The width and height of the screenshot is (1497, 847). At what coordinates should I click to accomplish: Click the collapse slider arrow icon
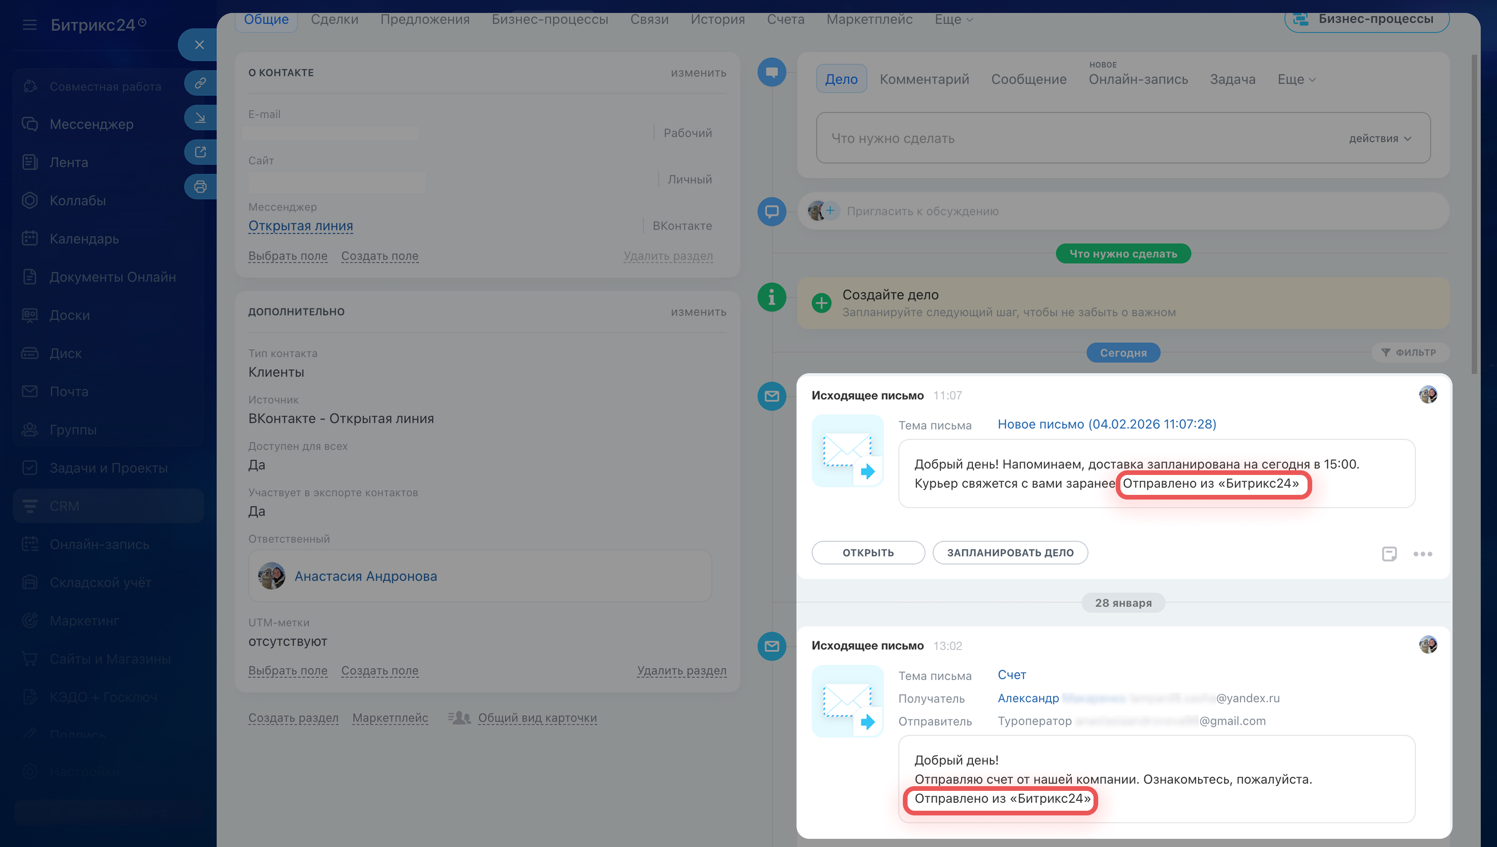(x=200, y=117)
